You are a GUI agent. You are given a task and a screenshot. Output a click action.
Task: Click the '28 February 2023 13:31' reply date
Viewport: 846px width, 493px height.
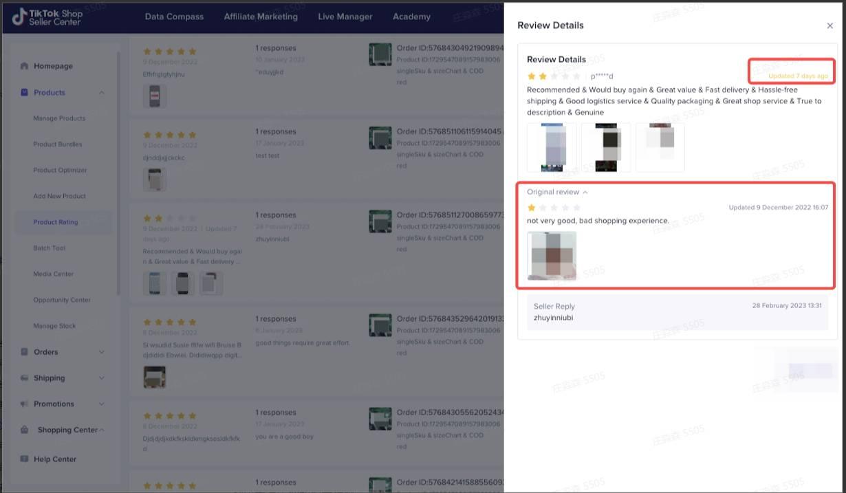[x=787, y=305]
